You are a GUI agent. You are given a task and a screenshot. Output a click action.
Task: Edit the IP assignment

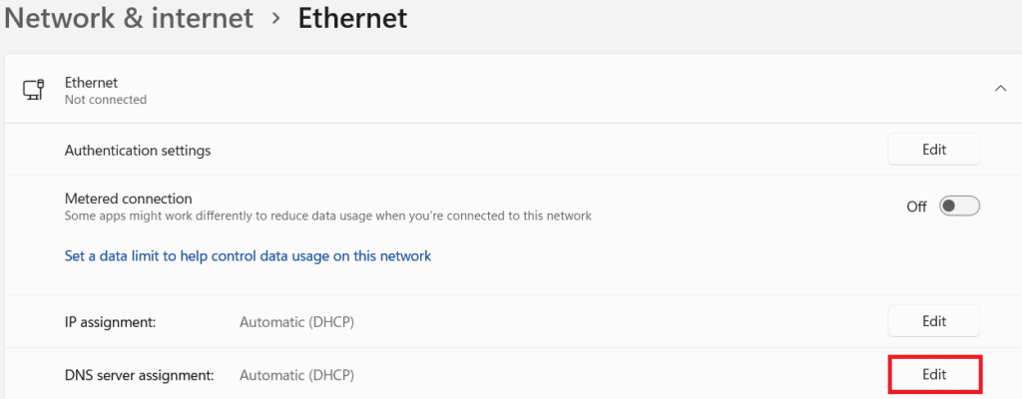click(933, 321)
